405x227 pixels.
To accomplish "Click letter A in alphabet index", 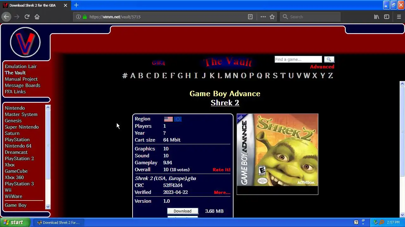I will pyautogui.click(x=133, y=76).
